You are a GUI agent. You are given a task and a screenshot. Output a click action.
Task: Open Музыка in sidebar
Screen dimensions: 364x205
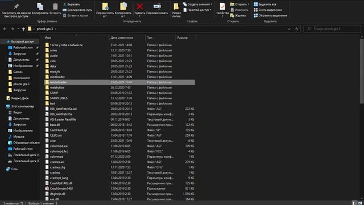[16, 137]
